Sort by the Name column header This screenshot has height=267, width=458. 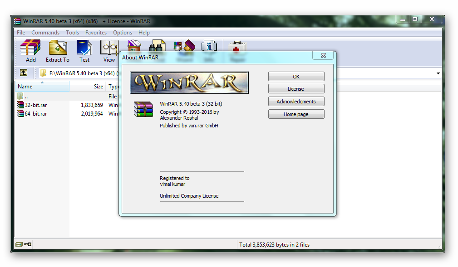coord(42,87)
